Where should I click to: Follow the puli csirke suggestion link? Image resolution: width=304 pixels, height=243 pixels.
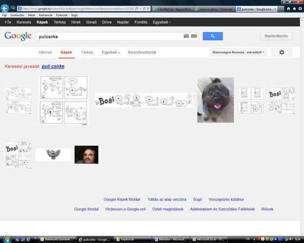(x=53, y=66)
